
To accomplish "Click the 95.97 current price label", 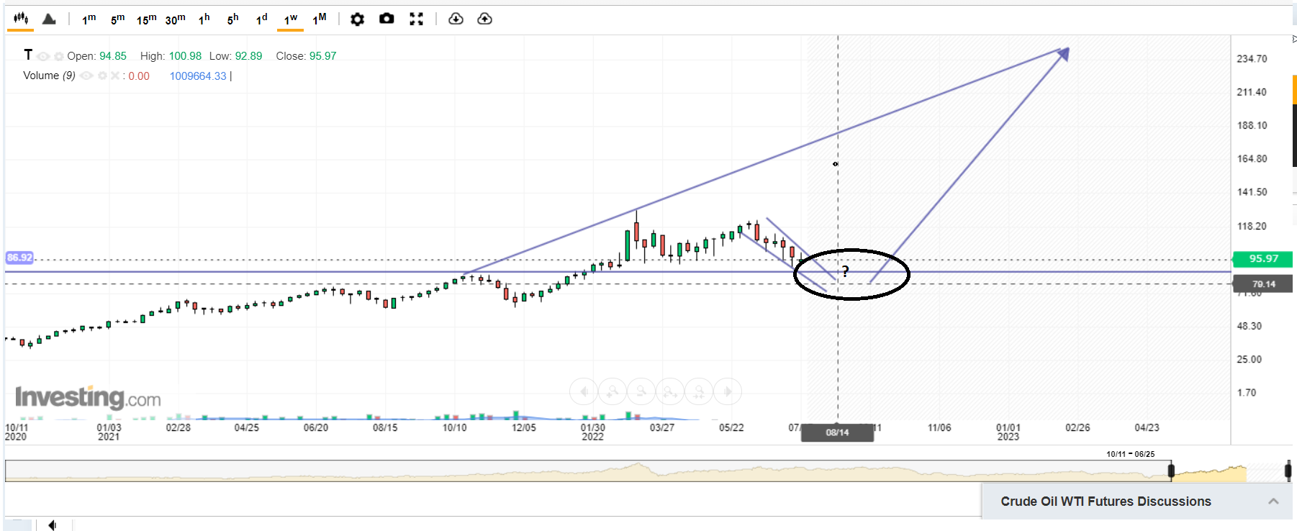I will coord(1263,258).
